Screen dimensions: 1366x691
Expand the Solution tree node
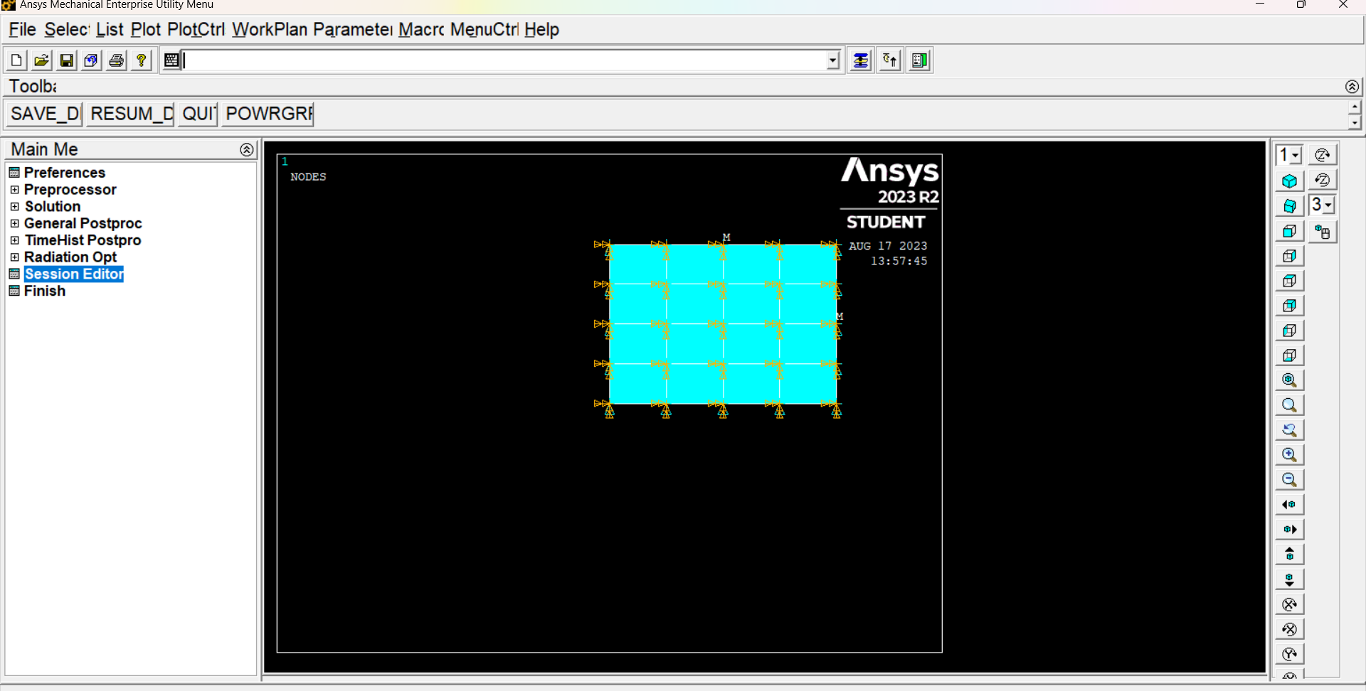[x=14, y=206]
